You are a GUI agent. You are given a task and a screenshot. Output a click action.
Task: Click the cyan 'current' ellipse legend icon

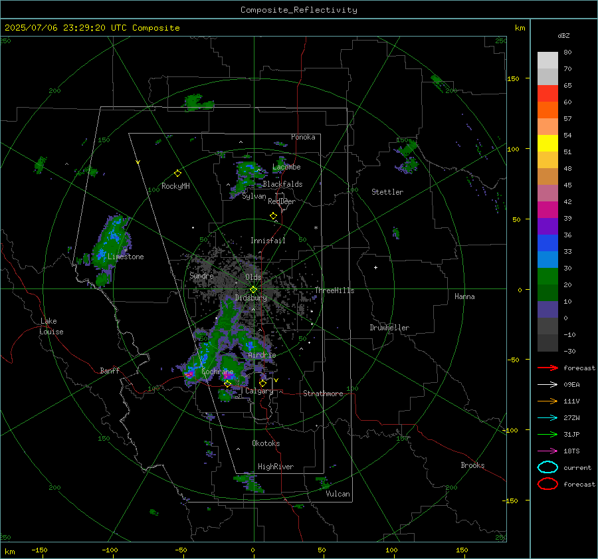(548, 467)
